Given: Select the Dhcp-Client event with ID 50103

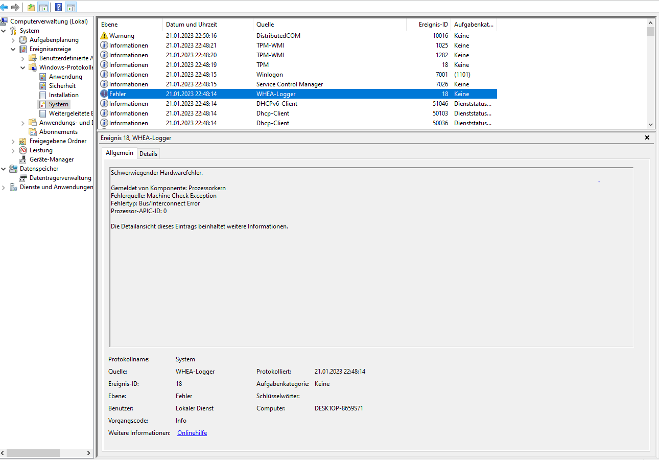Looking at the screenshot, I should click(297, 113).
